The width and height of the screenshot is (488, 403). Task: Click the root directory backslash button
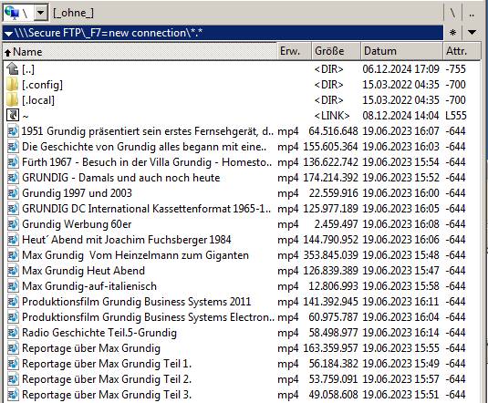coord(452,14)
